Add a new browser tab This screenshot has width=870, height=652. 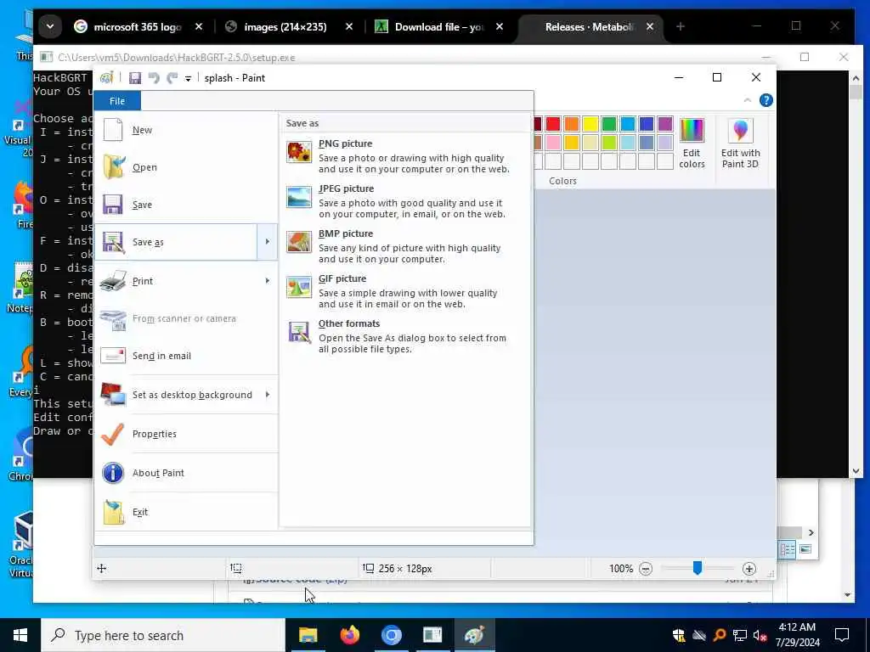[x=681, y=26]
